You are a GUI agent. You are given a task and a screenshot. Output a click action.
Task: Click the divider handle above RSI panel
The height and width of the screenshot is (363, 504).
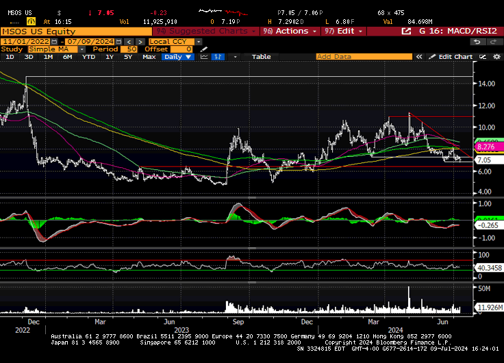[252, 248]
